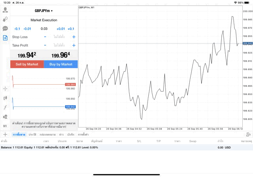Switch to the ข่าว news tab

(62, 135)
